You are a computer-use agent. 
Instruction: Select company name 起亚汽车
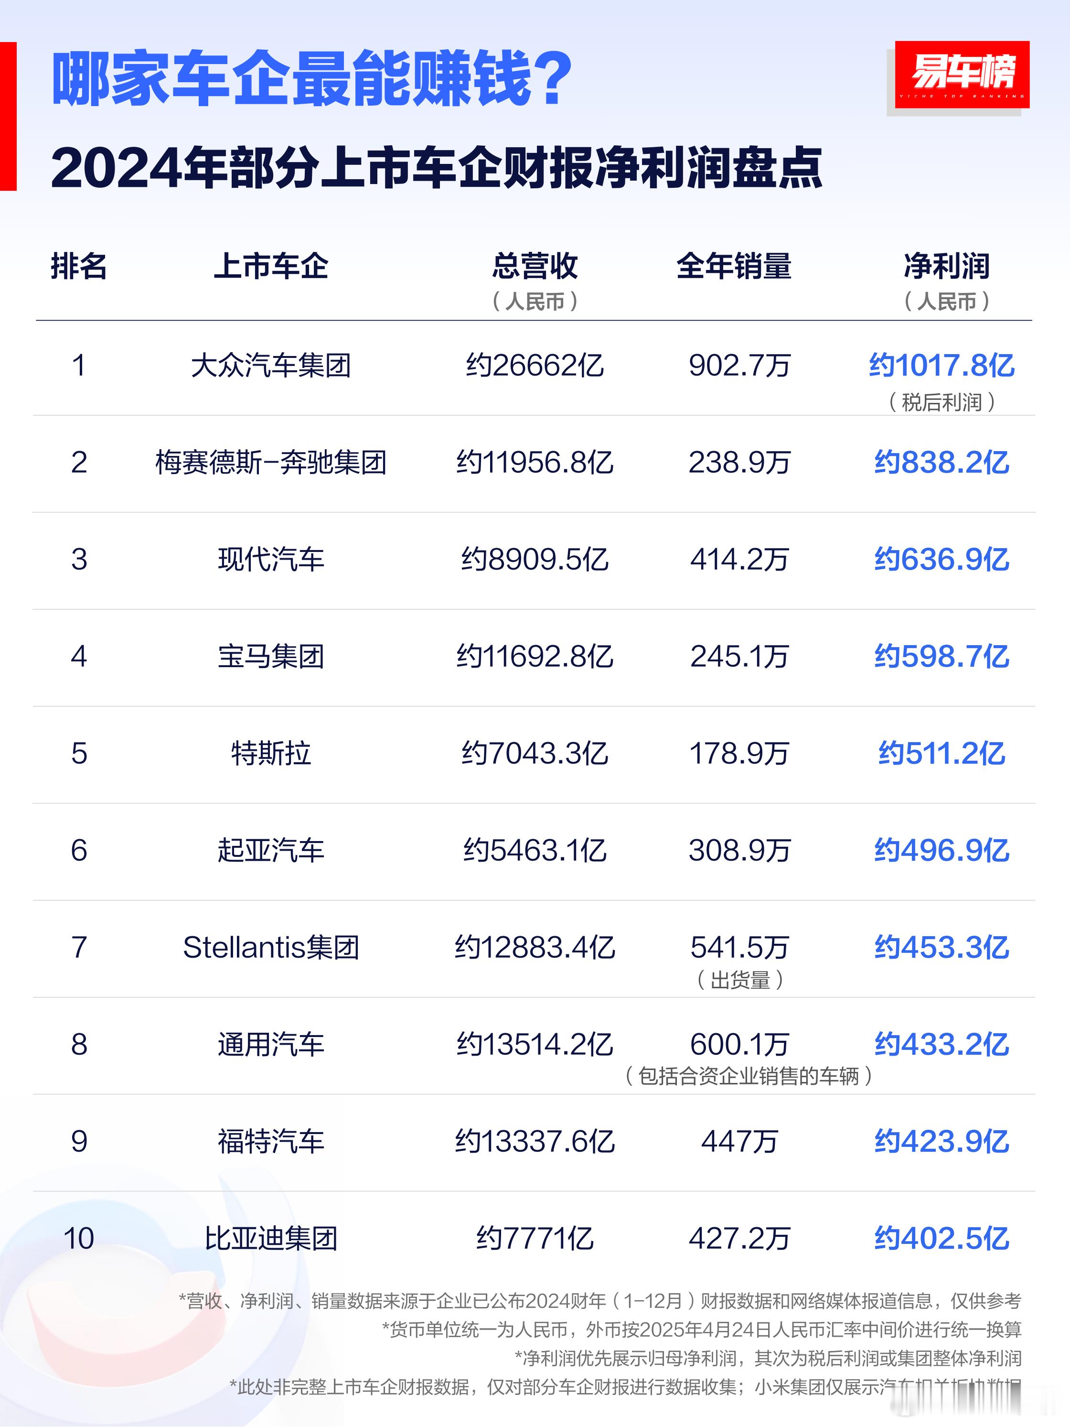click(271, 850)
